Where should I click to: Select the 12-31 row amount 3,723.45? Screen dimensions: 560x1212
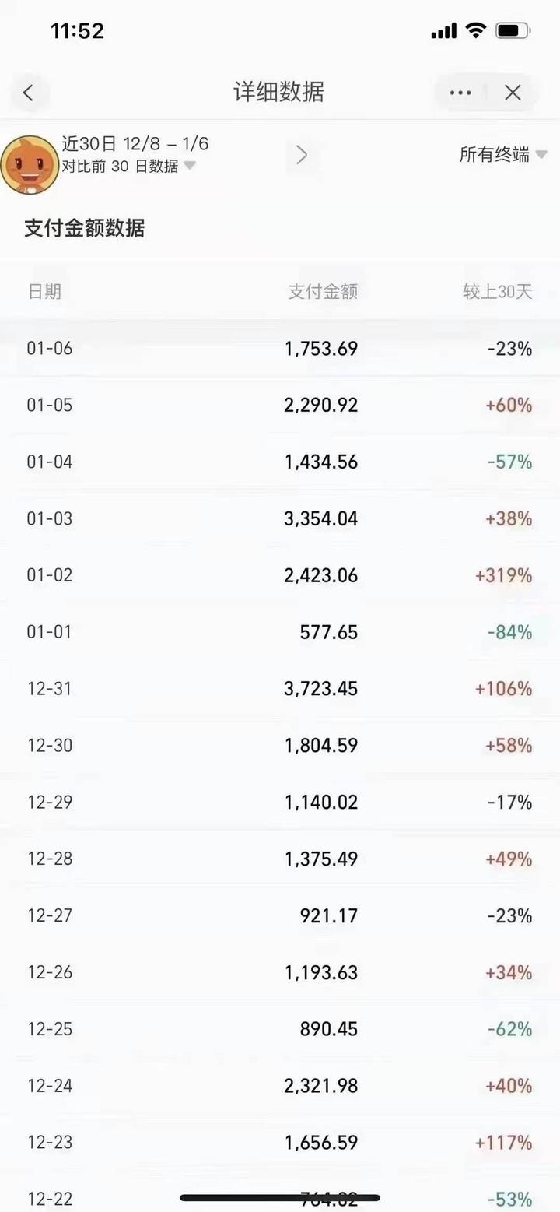click(321, 689)
